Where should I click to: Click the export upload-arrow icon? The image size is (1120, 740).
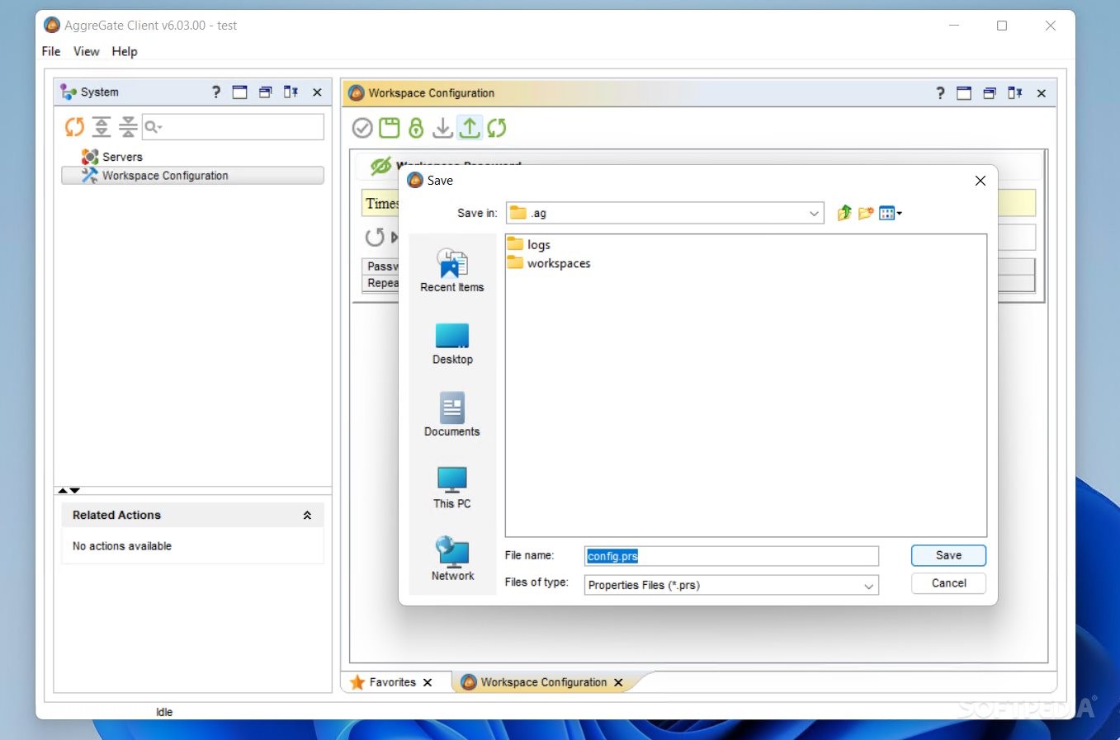click(470, 128)
